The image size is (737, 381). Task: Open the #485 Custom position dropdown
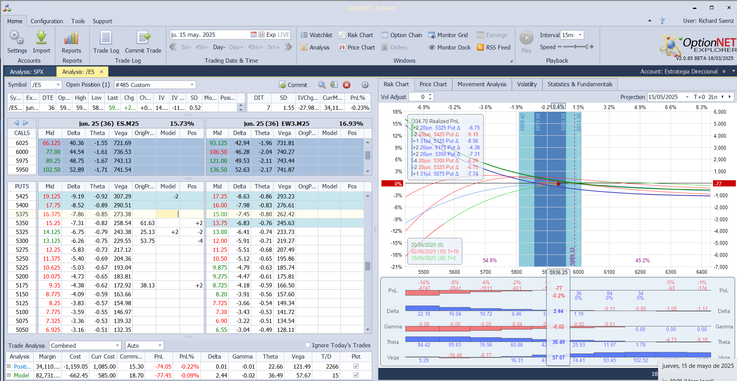pos(192,85)
